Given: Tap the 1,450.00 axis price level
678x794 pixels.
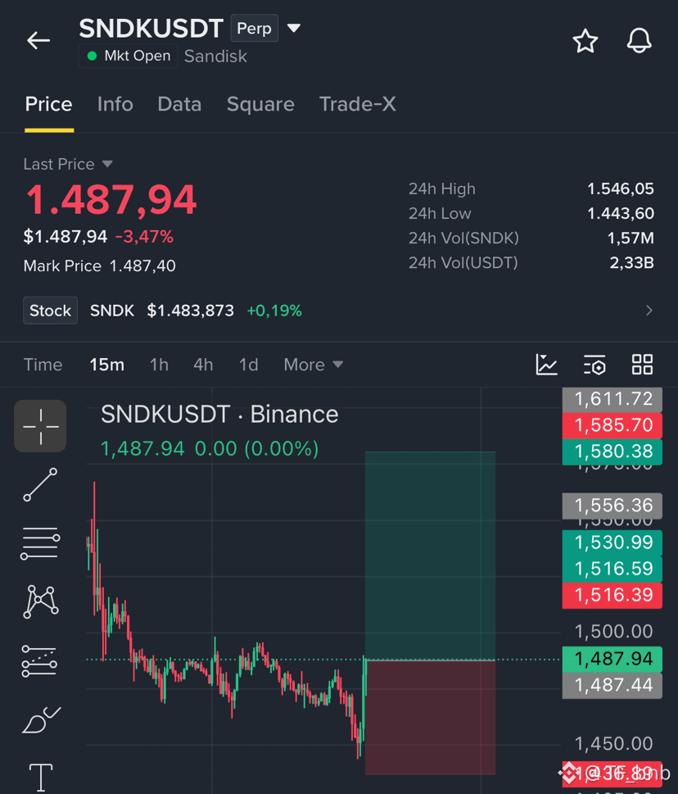Looking at the screenshot, I should tap(613, 744).
